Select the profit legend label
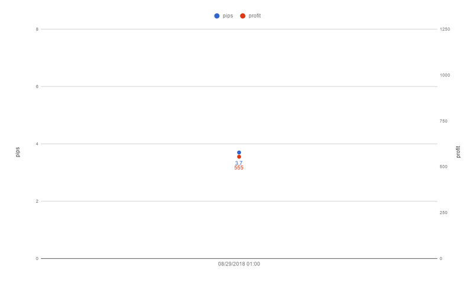This screenshot has height=292, width=473. tap(255, 16)
